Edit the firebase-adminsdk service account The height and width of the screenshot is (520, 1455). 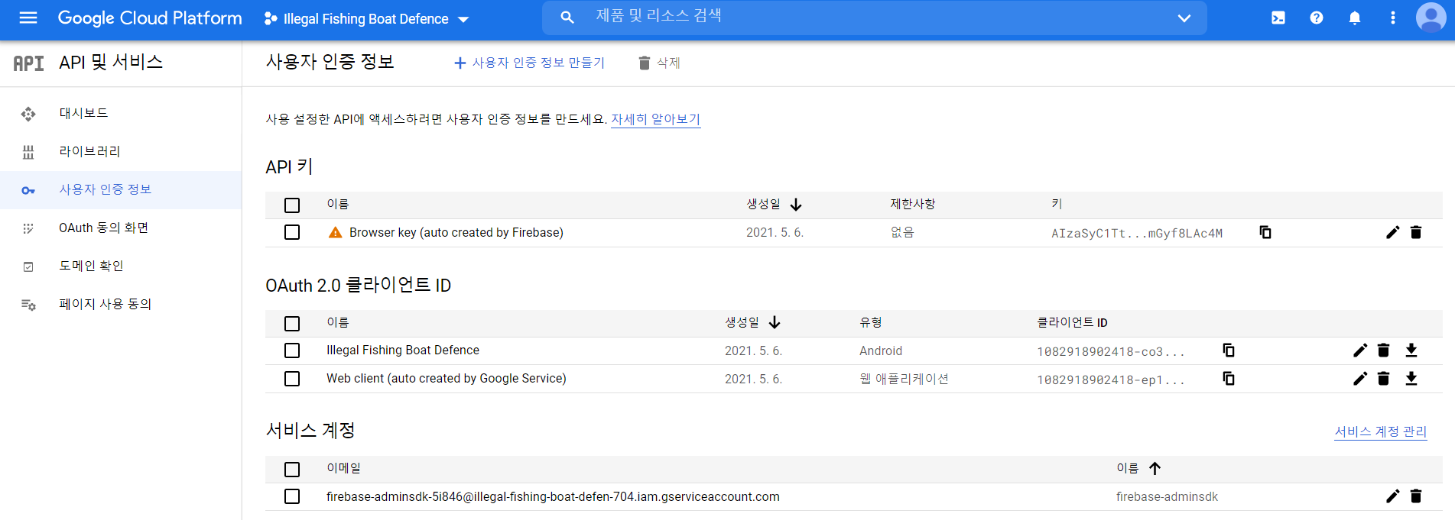(1393, 496)
